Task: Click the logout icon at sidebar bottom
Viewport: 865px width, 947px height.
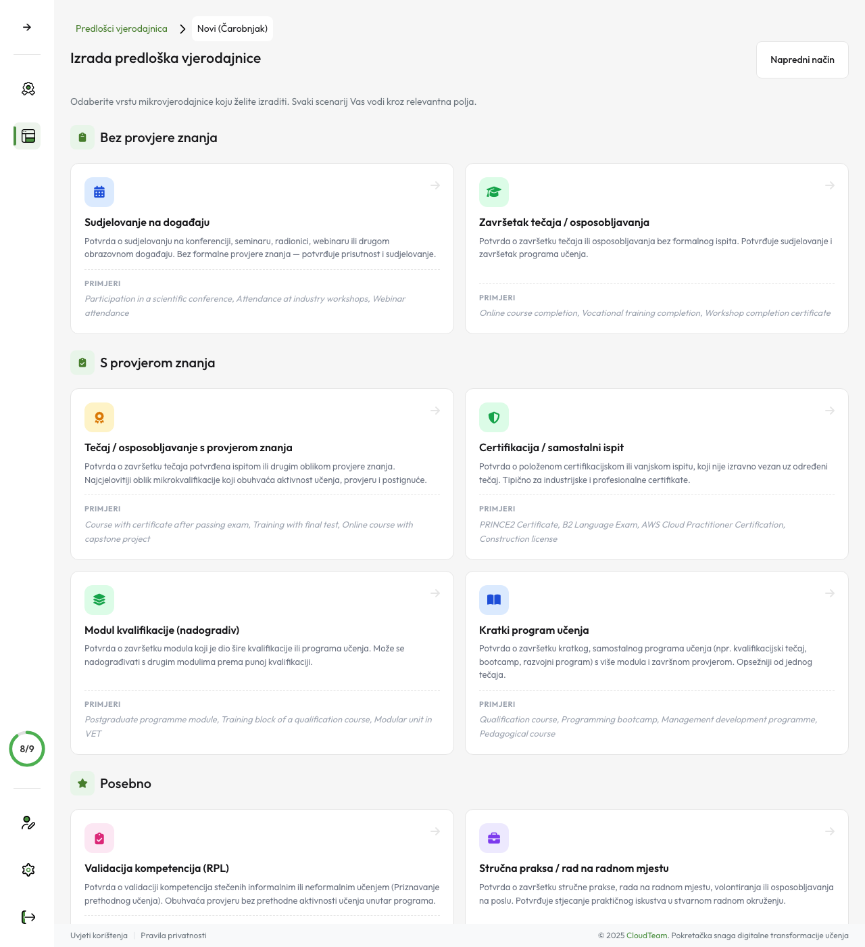Action: click(x=28, y=917)
